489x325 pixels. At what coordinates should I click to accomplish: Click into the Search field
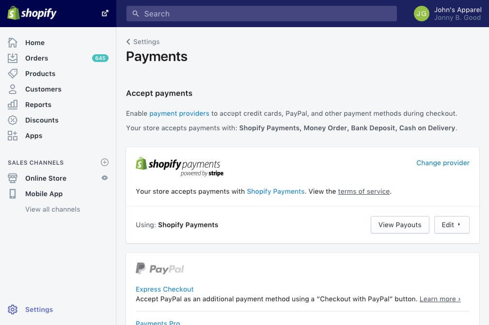click(262, 14)
